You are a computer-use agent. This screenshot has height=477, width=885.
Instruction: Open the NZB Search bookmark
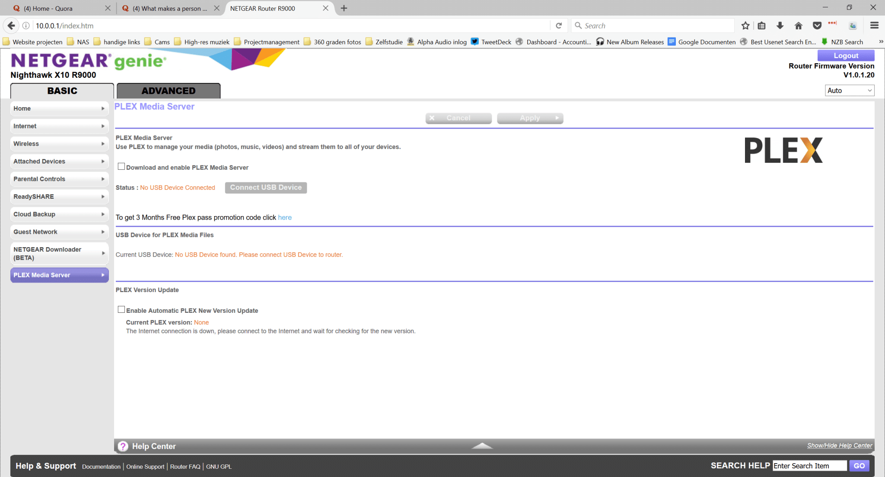(x=842, y=41)
